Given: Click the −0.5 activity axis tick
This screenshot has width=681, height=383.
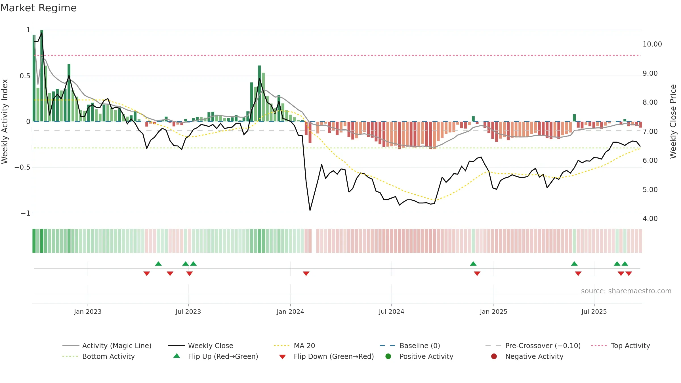Looking at the screenshot, I should click(22, 167).
